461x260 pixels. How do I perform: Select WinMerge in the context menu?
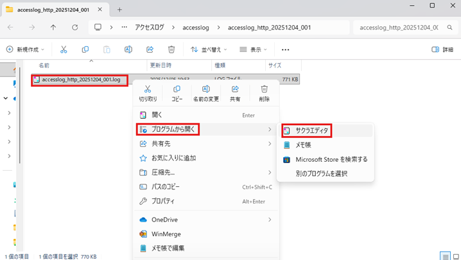tap(206, 234)
